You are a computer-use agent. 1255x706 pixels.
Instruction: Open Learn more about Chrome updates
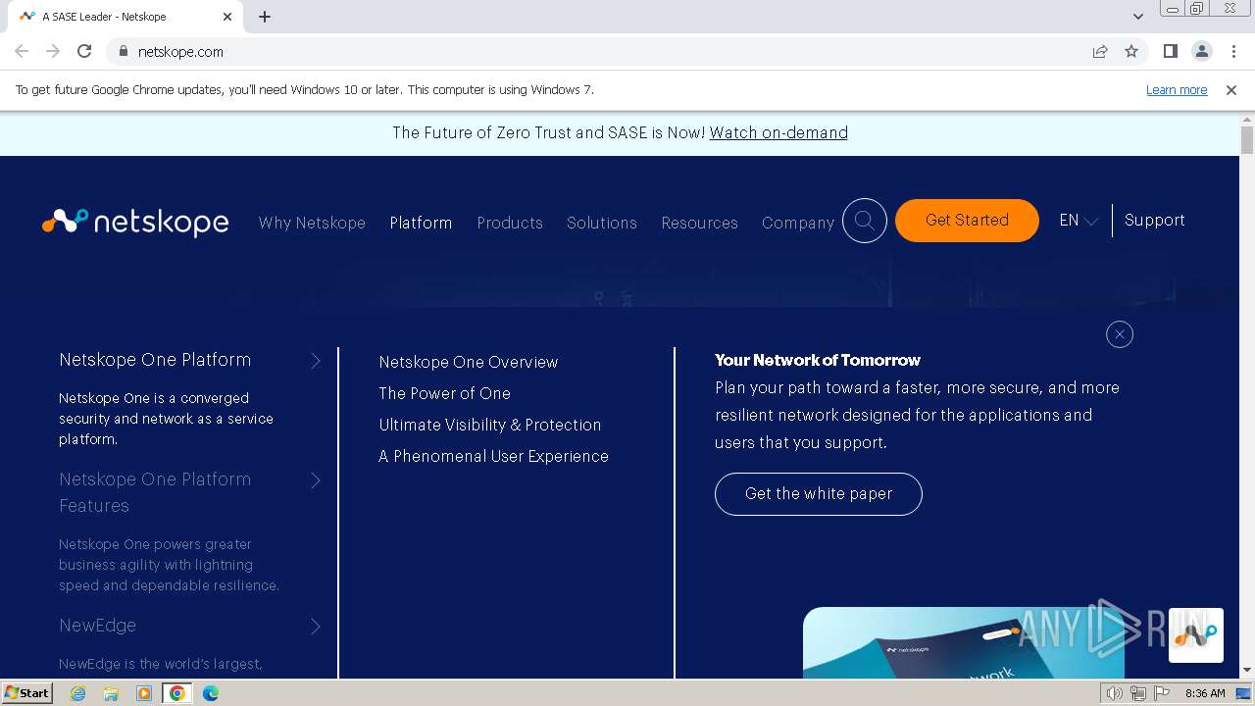click(x=1177, y=89)
